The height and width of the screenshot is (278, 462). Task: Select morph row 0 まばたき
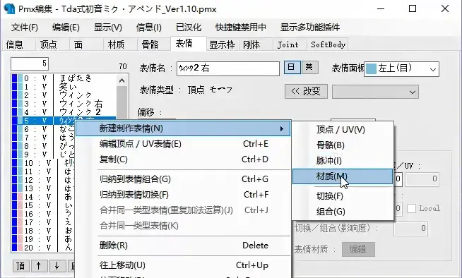point(64,78)
